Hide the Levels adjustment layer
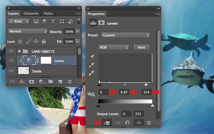Viewport: 214px width, 134px height. point(11,60)
